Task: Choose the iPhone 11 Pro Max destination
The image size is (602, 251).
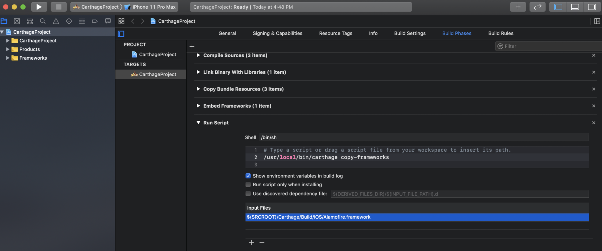Action: [x=150, y=7]
